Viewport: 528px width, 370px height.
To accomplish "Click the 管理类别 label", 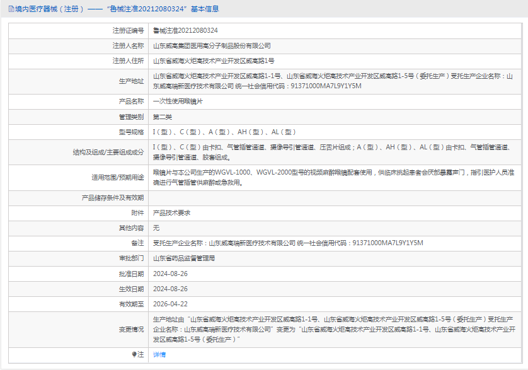I will [131, 117].
